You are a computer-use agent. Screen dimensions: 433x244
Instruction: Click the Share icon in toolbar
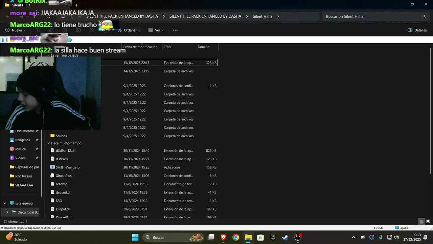click(x=92, y=30)
